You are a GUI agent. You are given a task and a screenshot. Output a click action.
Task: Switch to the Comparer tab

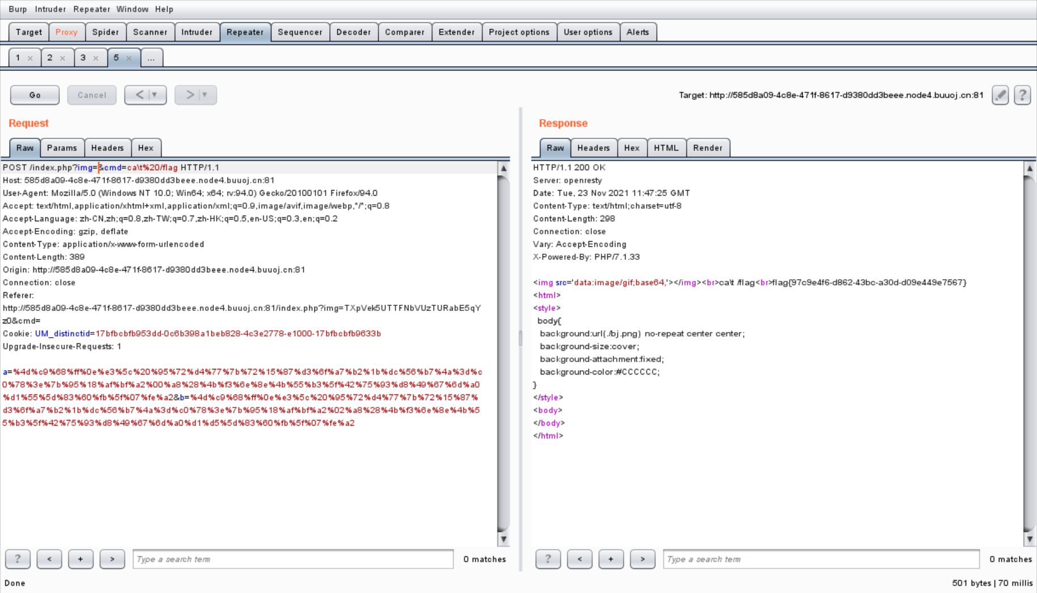(x=405, y=32)
